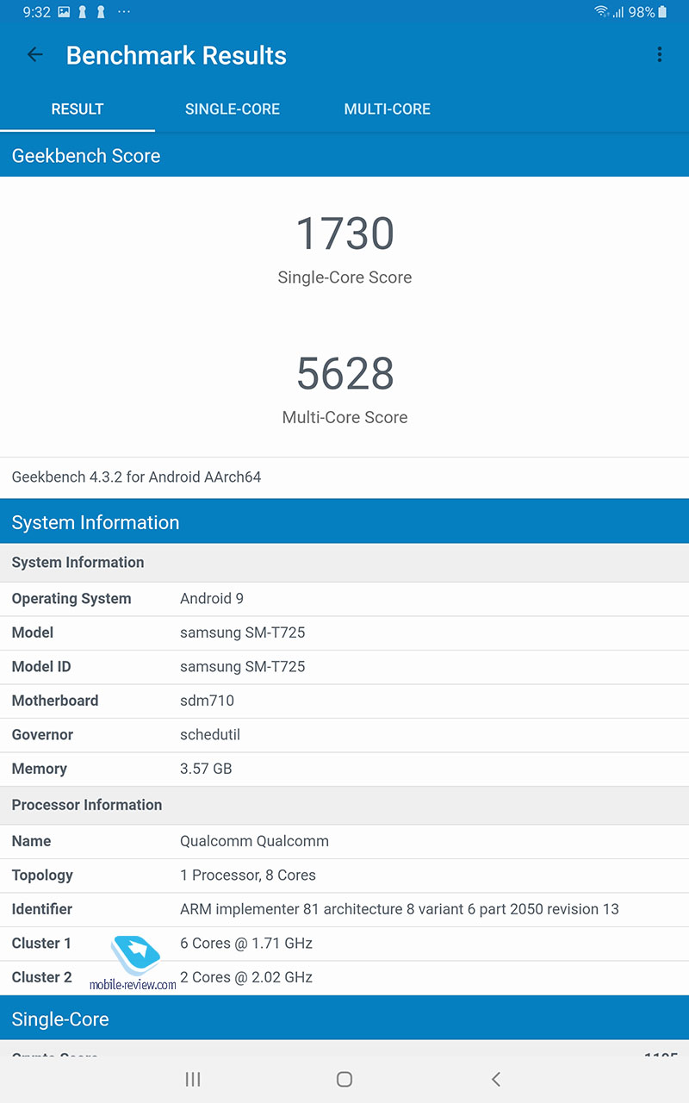Tap the Geekbench 4.3.2 version line
Image resolution: width=689 pixels, height=1103 pixels.
[x=136, y=477]
